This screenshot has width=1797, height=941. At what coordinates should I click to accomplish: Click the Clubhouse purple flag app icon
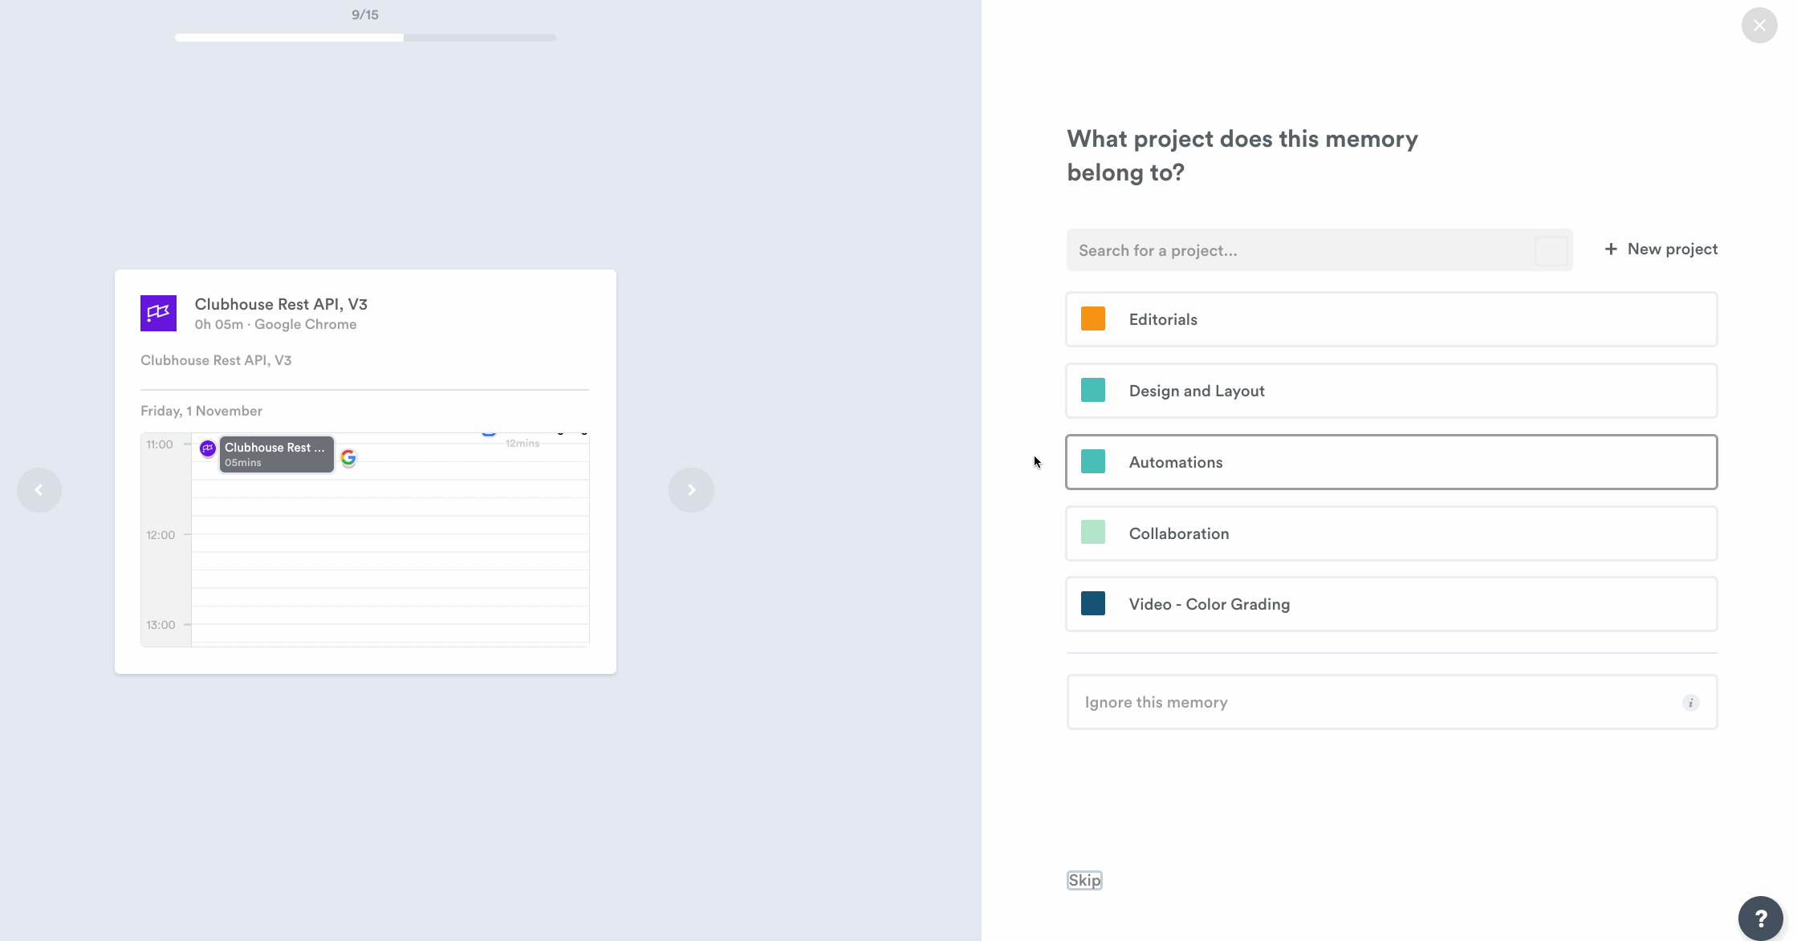[x=158, y=314]
